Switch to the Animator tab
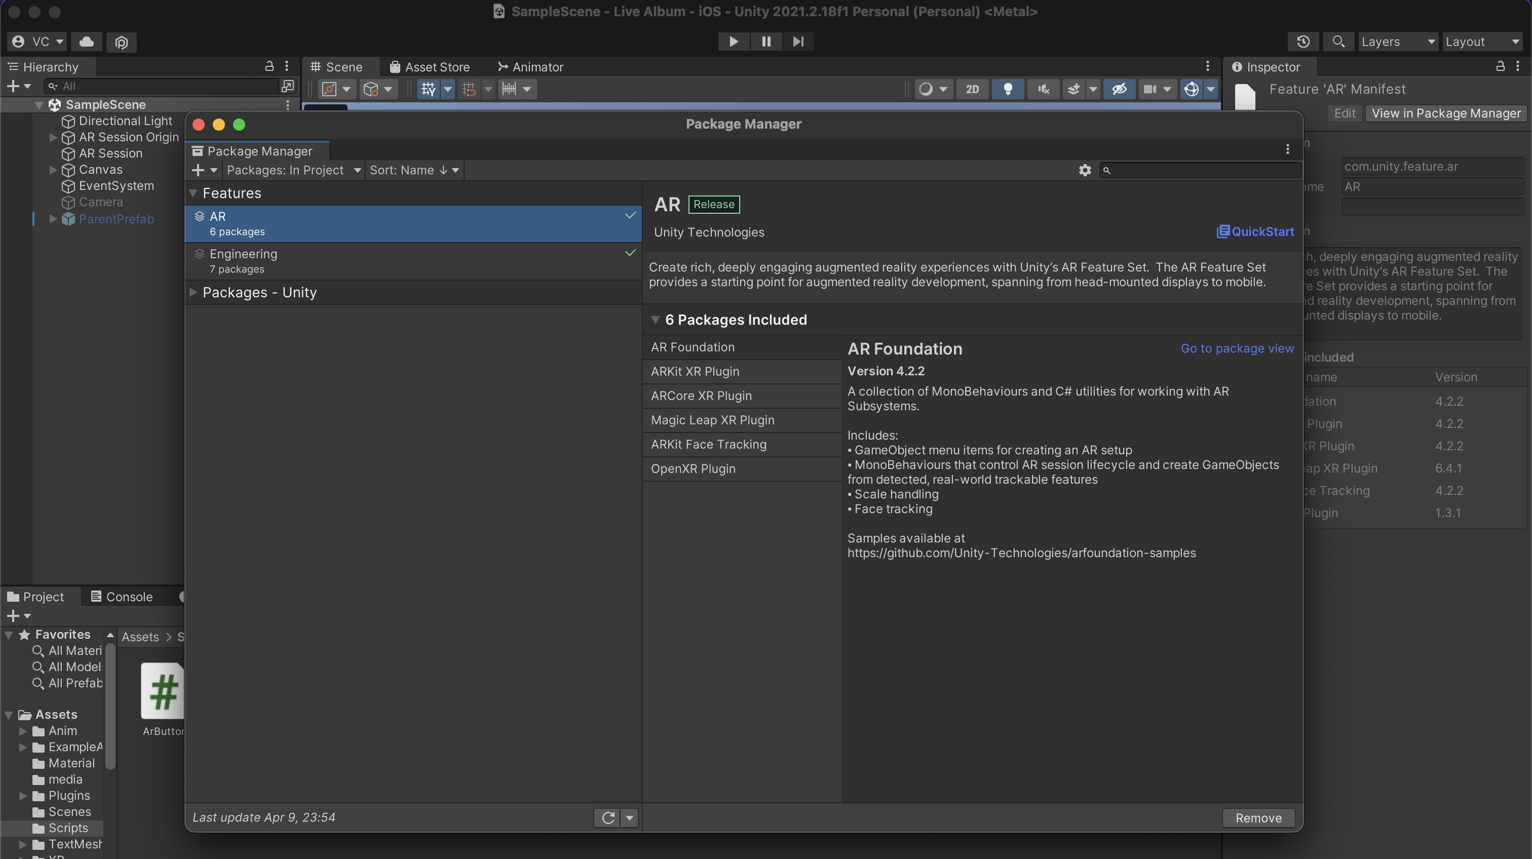Viewport: 1532px width, 859px height. click(530, 66)
